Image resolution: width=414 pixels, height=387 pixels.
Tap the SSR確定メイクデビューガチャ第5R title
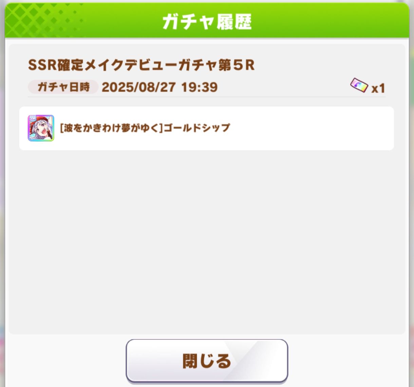pos(141,65)
